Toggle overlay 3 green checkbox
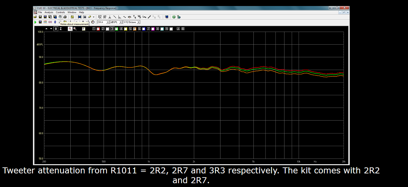 (x=117, y=29)
